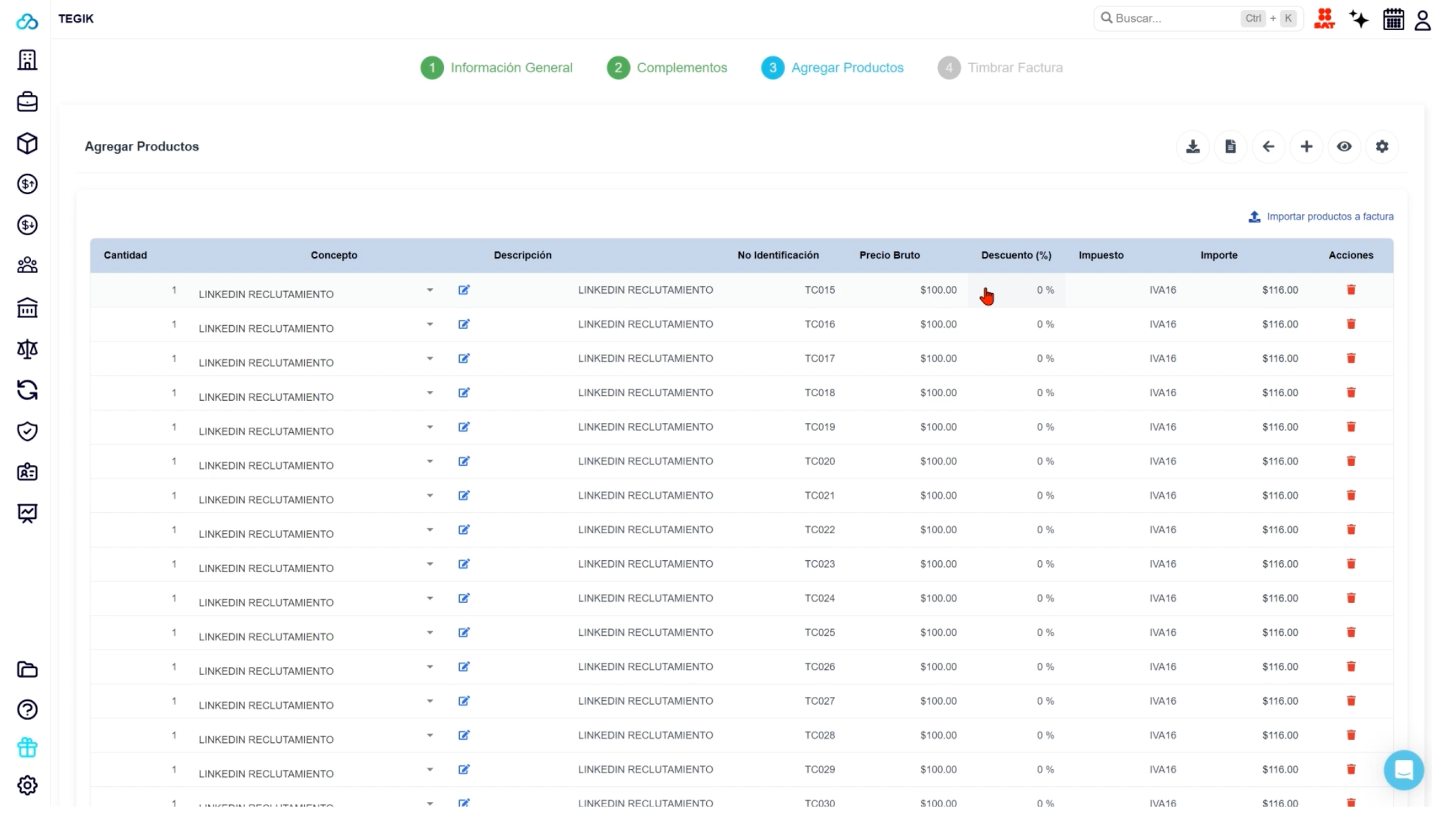Click the TEGIK company name
Image resolution: width=1432 pixels, height=825 pixels.
(76, 18)
